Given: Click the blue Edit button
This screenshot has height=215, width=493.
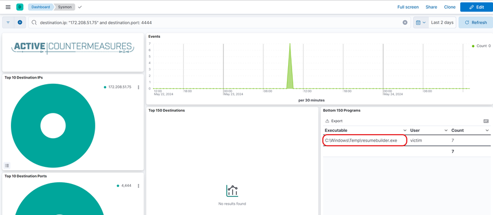Looking at the screenshot, I should [476, 7].
